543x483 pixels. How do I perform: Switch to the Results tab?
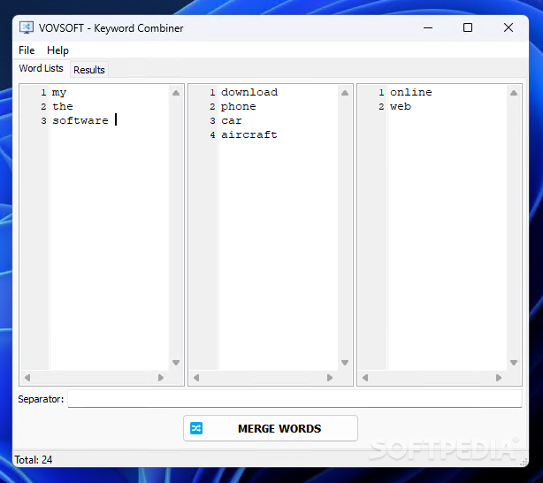coord(89,70)
